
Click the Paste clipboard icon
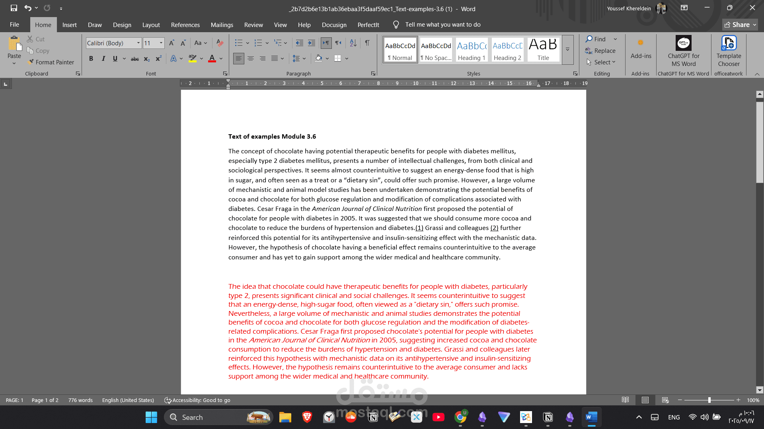pos(14,44)
